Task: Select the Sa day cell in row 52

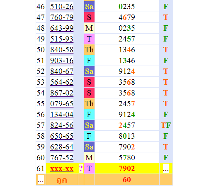Action: pyautogui.click(x=89, y=71)
